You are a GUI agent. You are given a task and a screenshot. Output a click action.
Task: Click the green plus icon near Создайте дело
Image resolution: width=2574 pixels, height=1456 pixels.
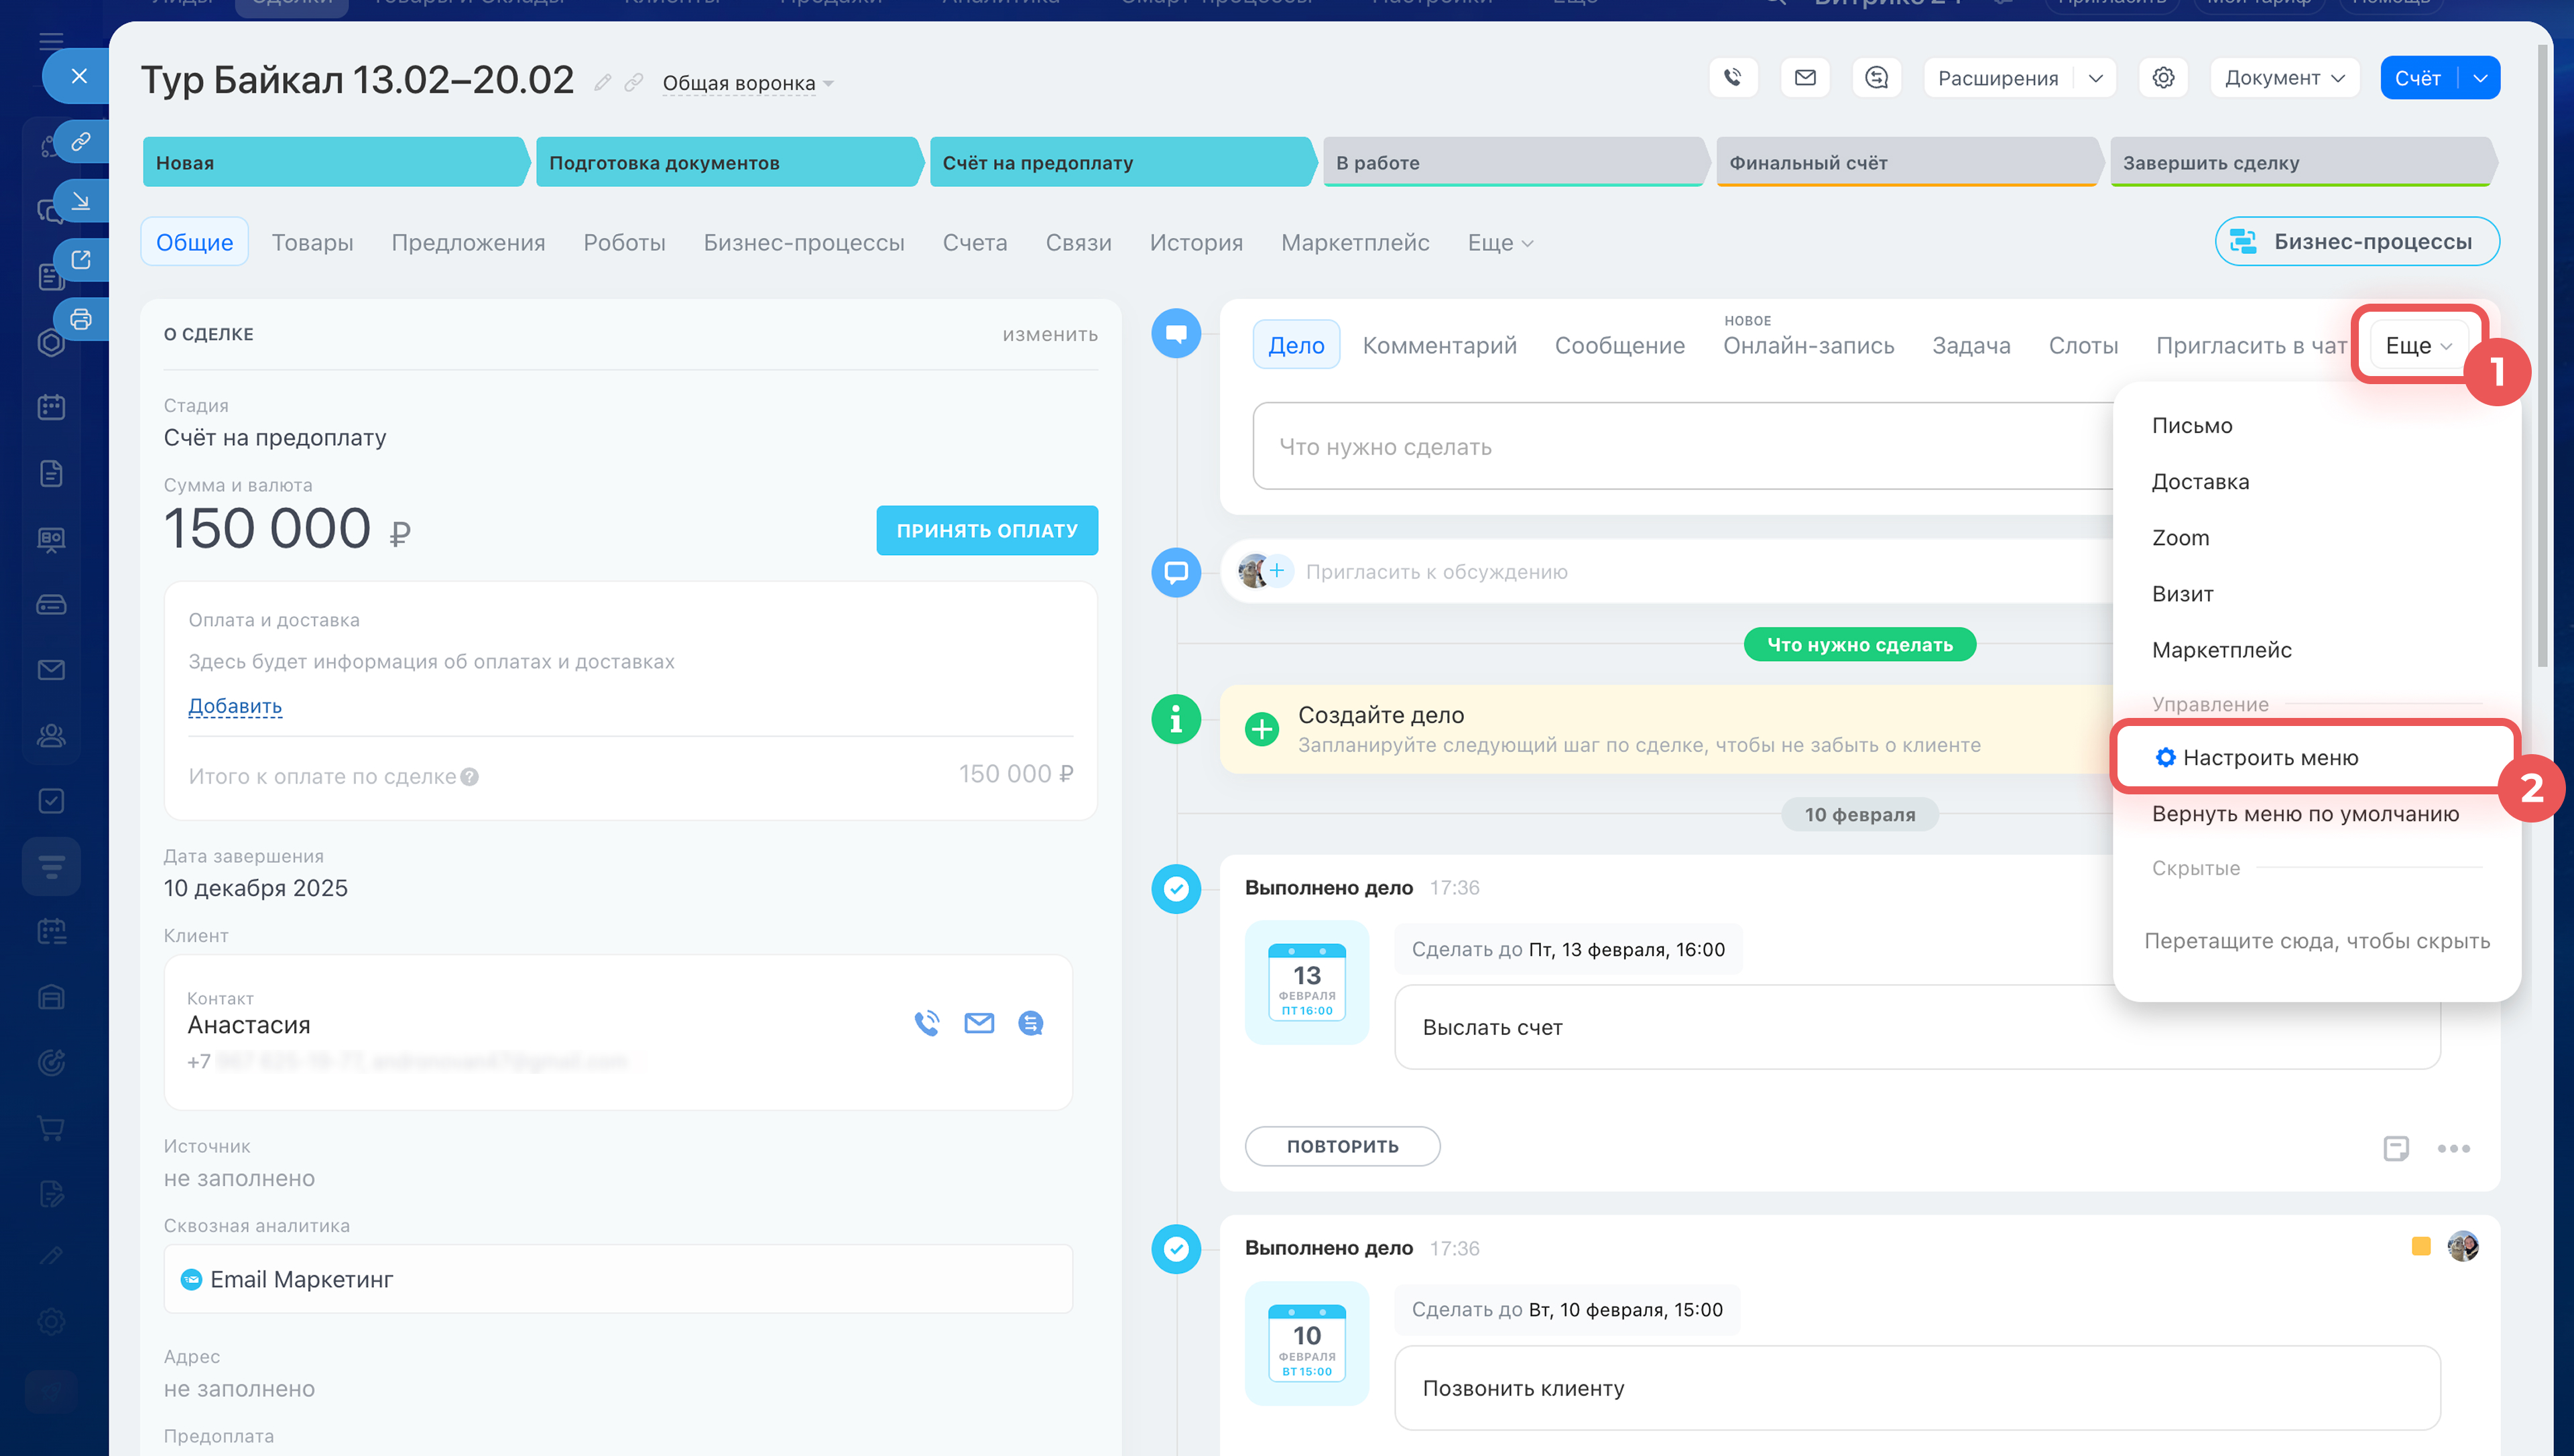1262,729
